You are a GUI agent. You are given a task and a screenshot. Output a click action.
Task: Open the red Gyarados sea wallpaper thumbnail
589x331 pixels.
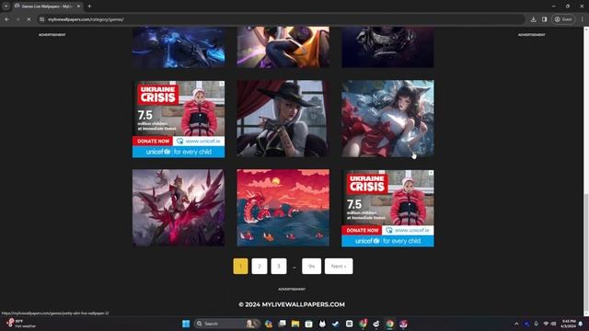click(283, 208)
